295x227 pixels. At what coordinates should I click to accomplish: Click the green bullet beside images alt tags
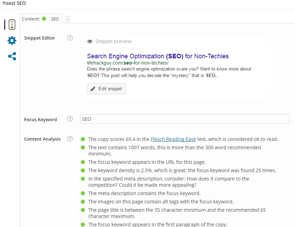pyautogui.click(x=83, y=202)
